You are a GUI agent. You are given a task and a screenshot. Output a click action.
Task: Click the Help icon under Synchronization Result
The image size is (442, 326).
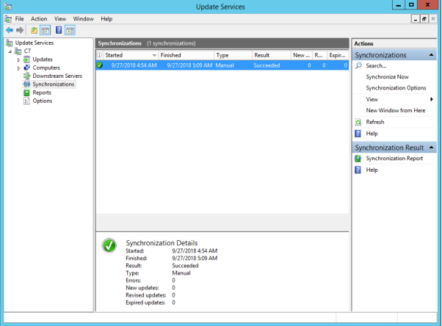point(358,170)
